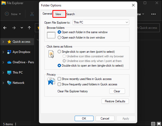Switch to the Search tab

[71, 14]
